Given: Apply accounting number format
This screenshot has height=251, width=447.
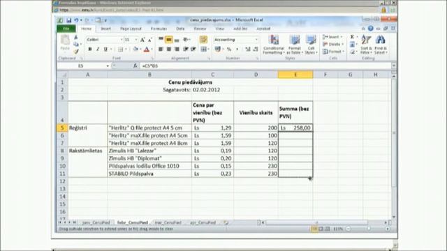Looking at the screenshot, I should point(218,50).
